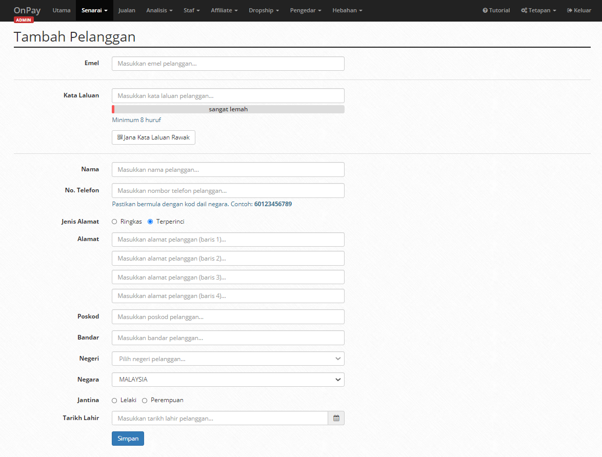Open the Negara country dropdown

click(228, 380)
